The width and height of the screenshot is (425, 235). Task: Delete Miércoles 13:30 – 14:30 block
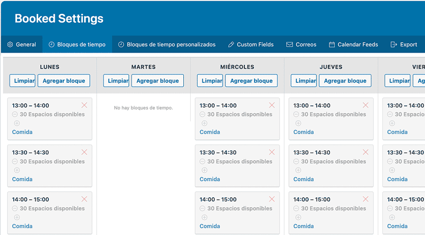[272, 152]
